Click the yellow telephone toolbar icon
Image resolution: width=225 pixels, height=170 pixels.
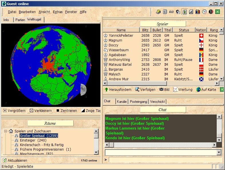[158, 12]
